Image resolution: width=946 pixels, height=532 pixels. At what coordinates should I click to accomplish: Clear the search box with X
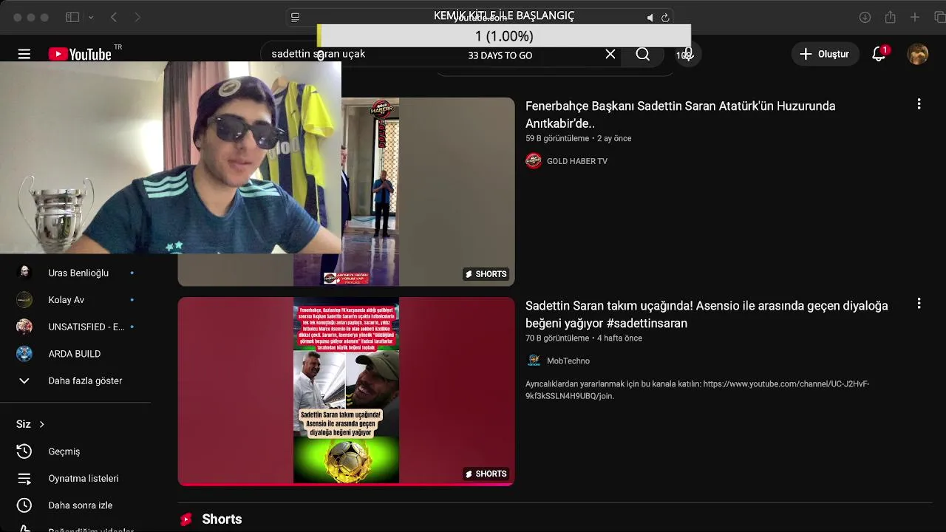pos(610,54)
